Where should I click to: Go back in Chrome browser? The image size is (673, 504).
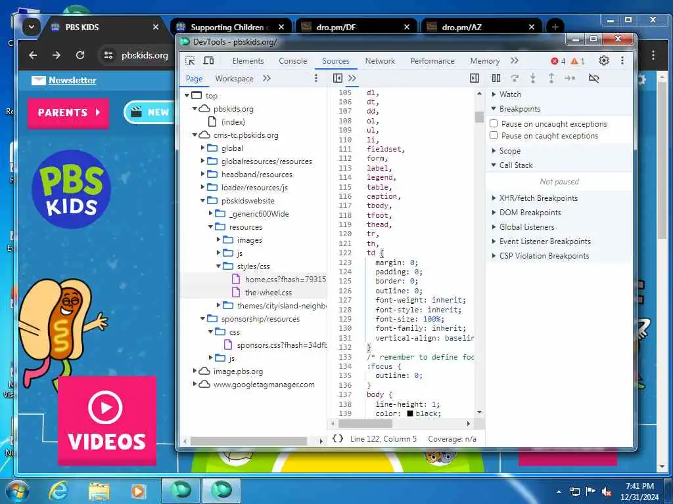pos(33,55)
